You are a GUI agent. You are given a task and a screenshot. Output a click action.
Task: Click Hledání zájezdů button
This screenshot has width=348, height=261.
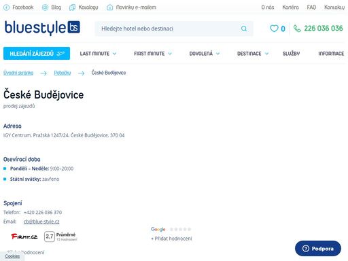(x=37, y=54)
